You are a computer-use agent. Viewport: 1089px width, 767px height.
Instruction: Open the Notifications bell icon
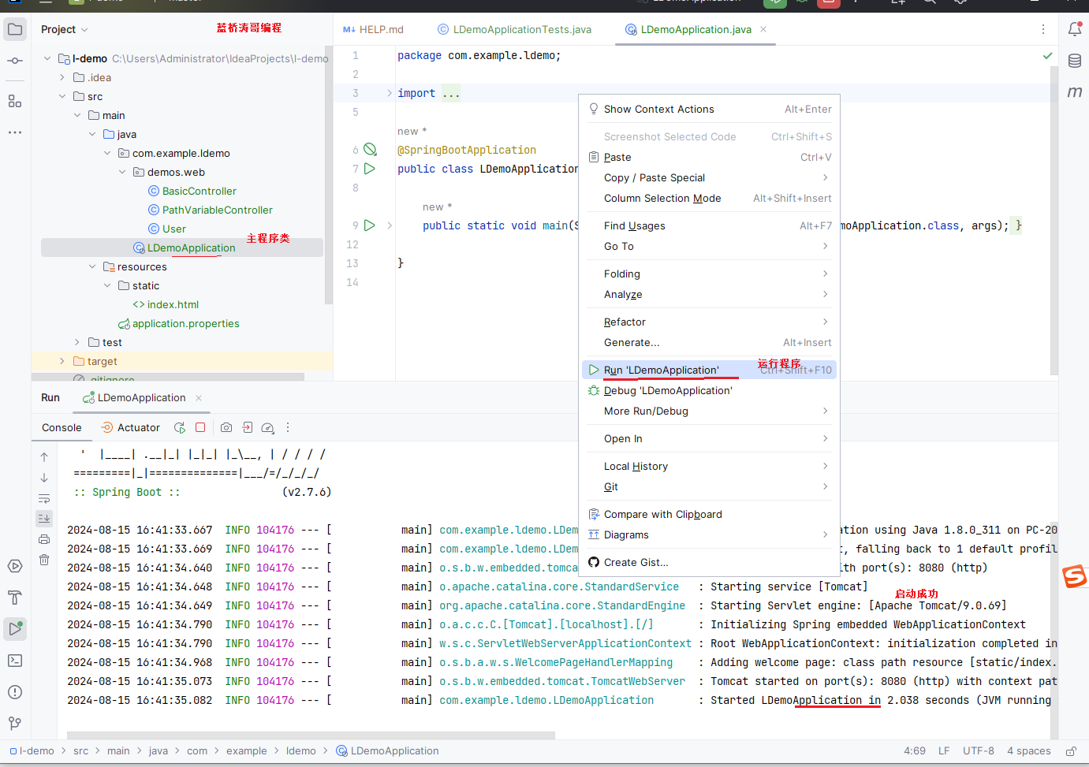click(x=1074, y=29)
